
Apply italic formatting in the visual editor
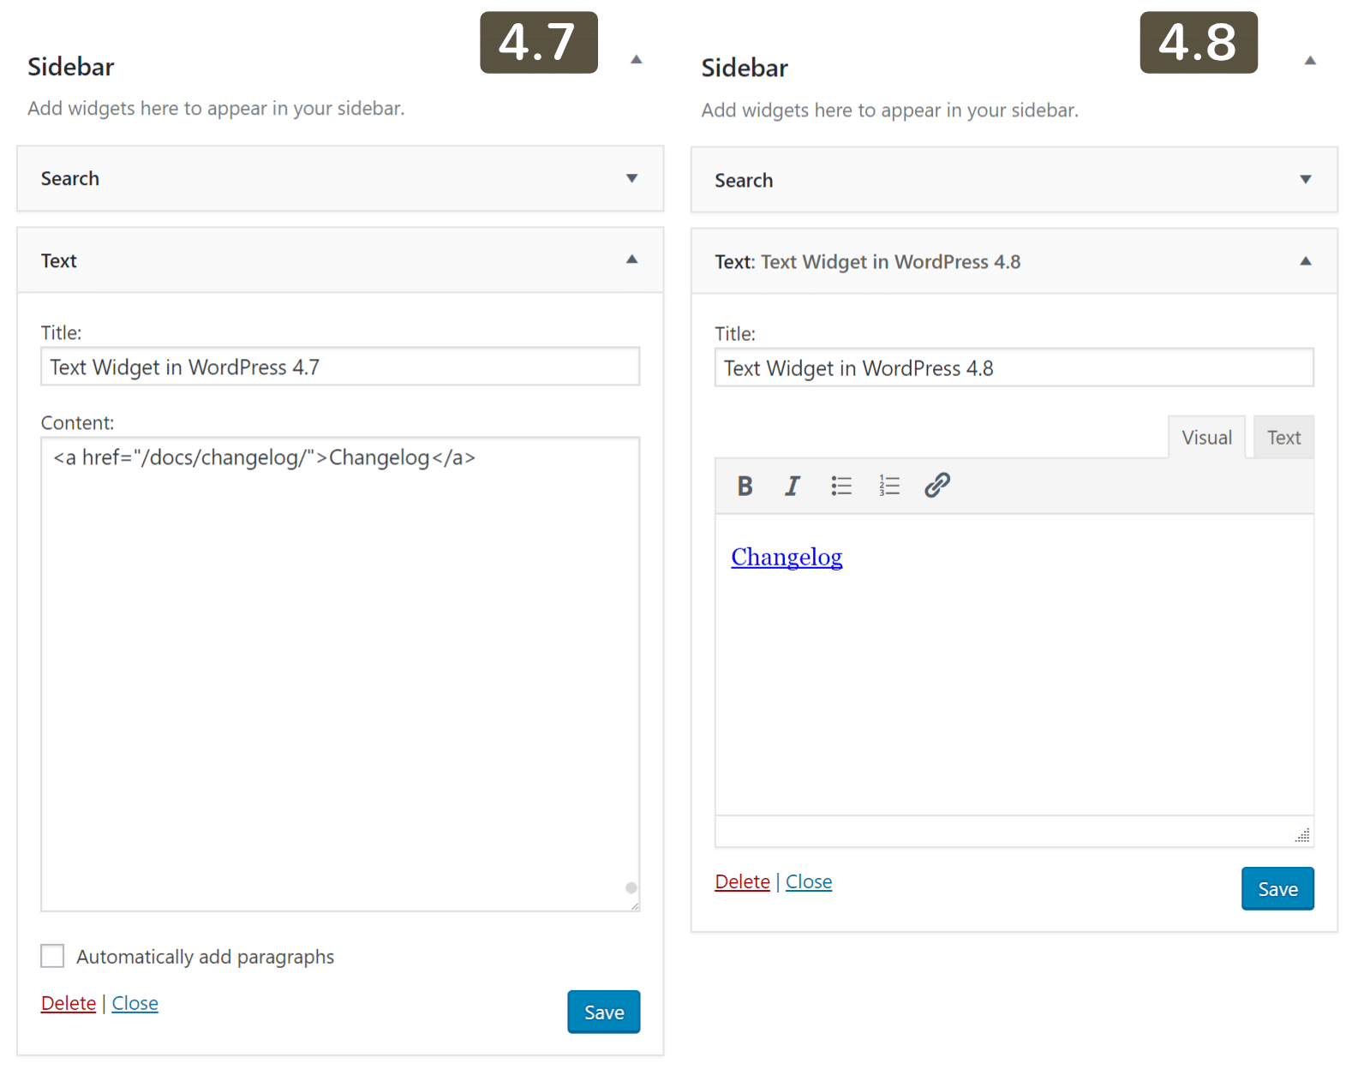[x=792, y=486]
